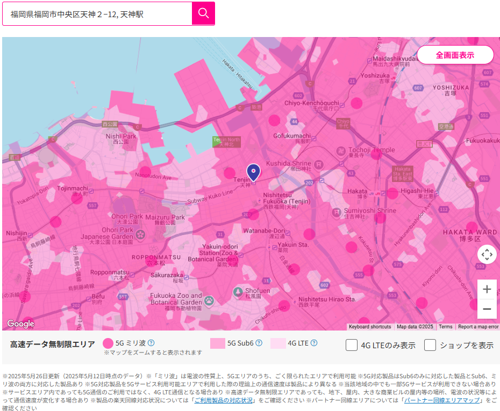Open 5G Sub6 help question icon
The width and height of the screenshot is (500, 411).
pyautogui.click(x=259, y=343)
